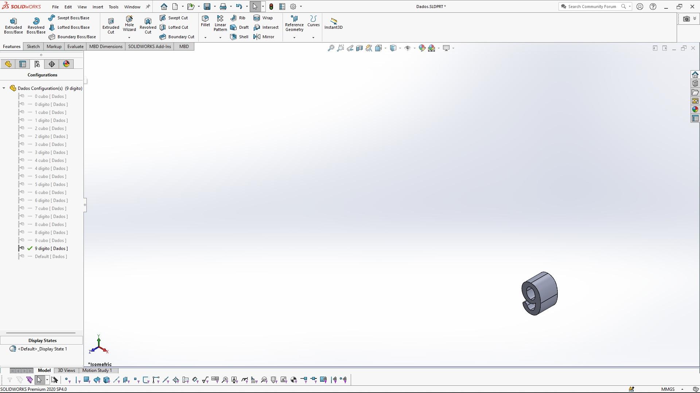Open the Hole Wizard tool
This screenshot has height=393, width=700.
coord(129,24)
